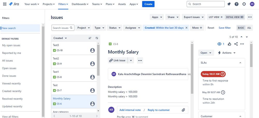The width and height of the screenshot is (259, 118).
Task: Toggle the watch eye icon
Action: point(219,44)
